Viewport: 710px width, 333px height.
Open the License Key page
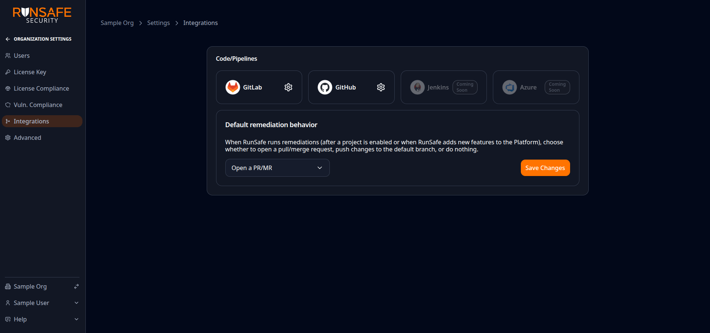42,72
